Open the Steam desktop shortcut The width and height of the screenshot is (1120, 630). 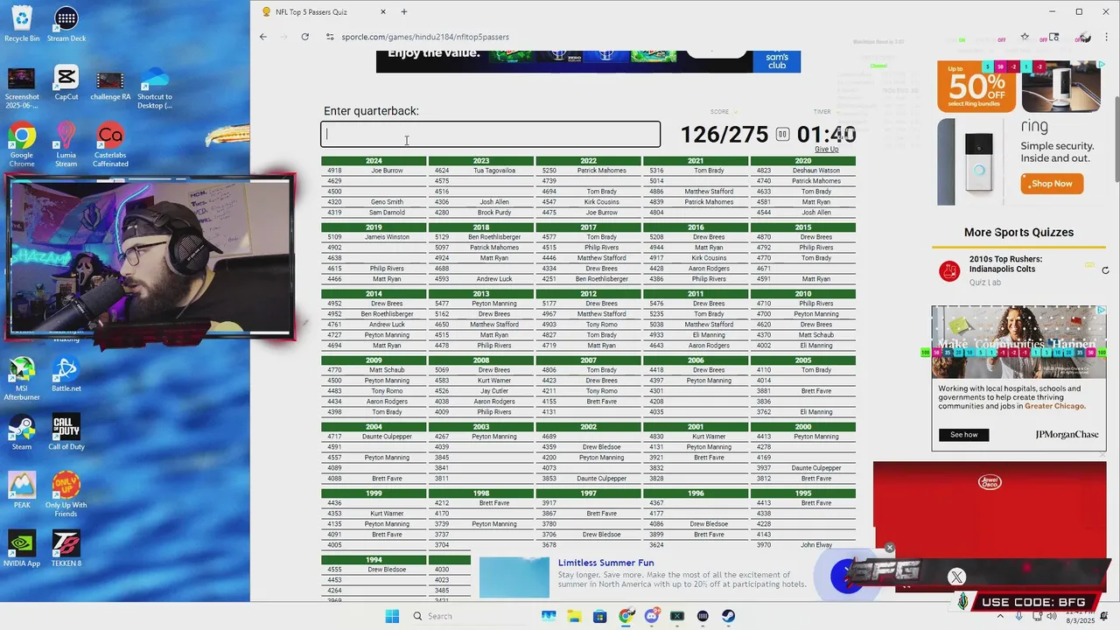(22, 433)
